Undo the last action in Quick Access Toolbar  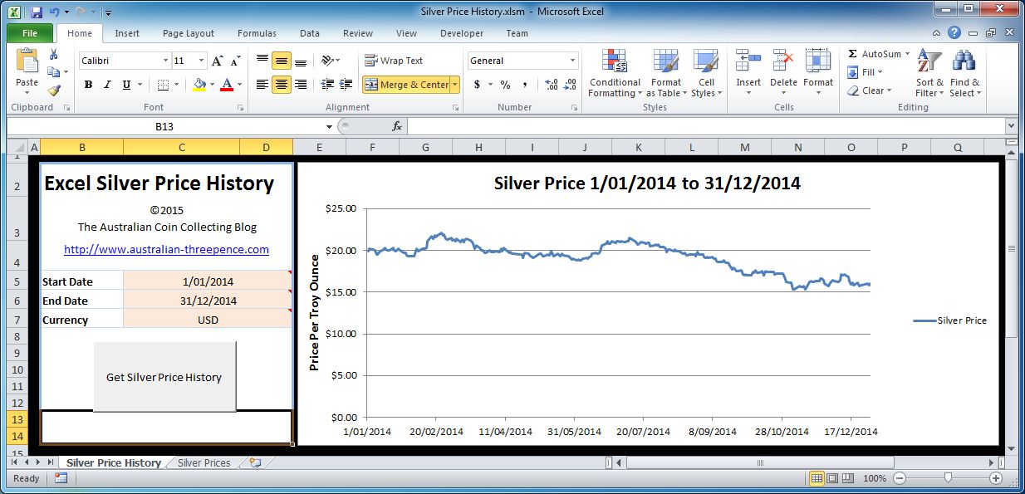(x=54, y=12)
